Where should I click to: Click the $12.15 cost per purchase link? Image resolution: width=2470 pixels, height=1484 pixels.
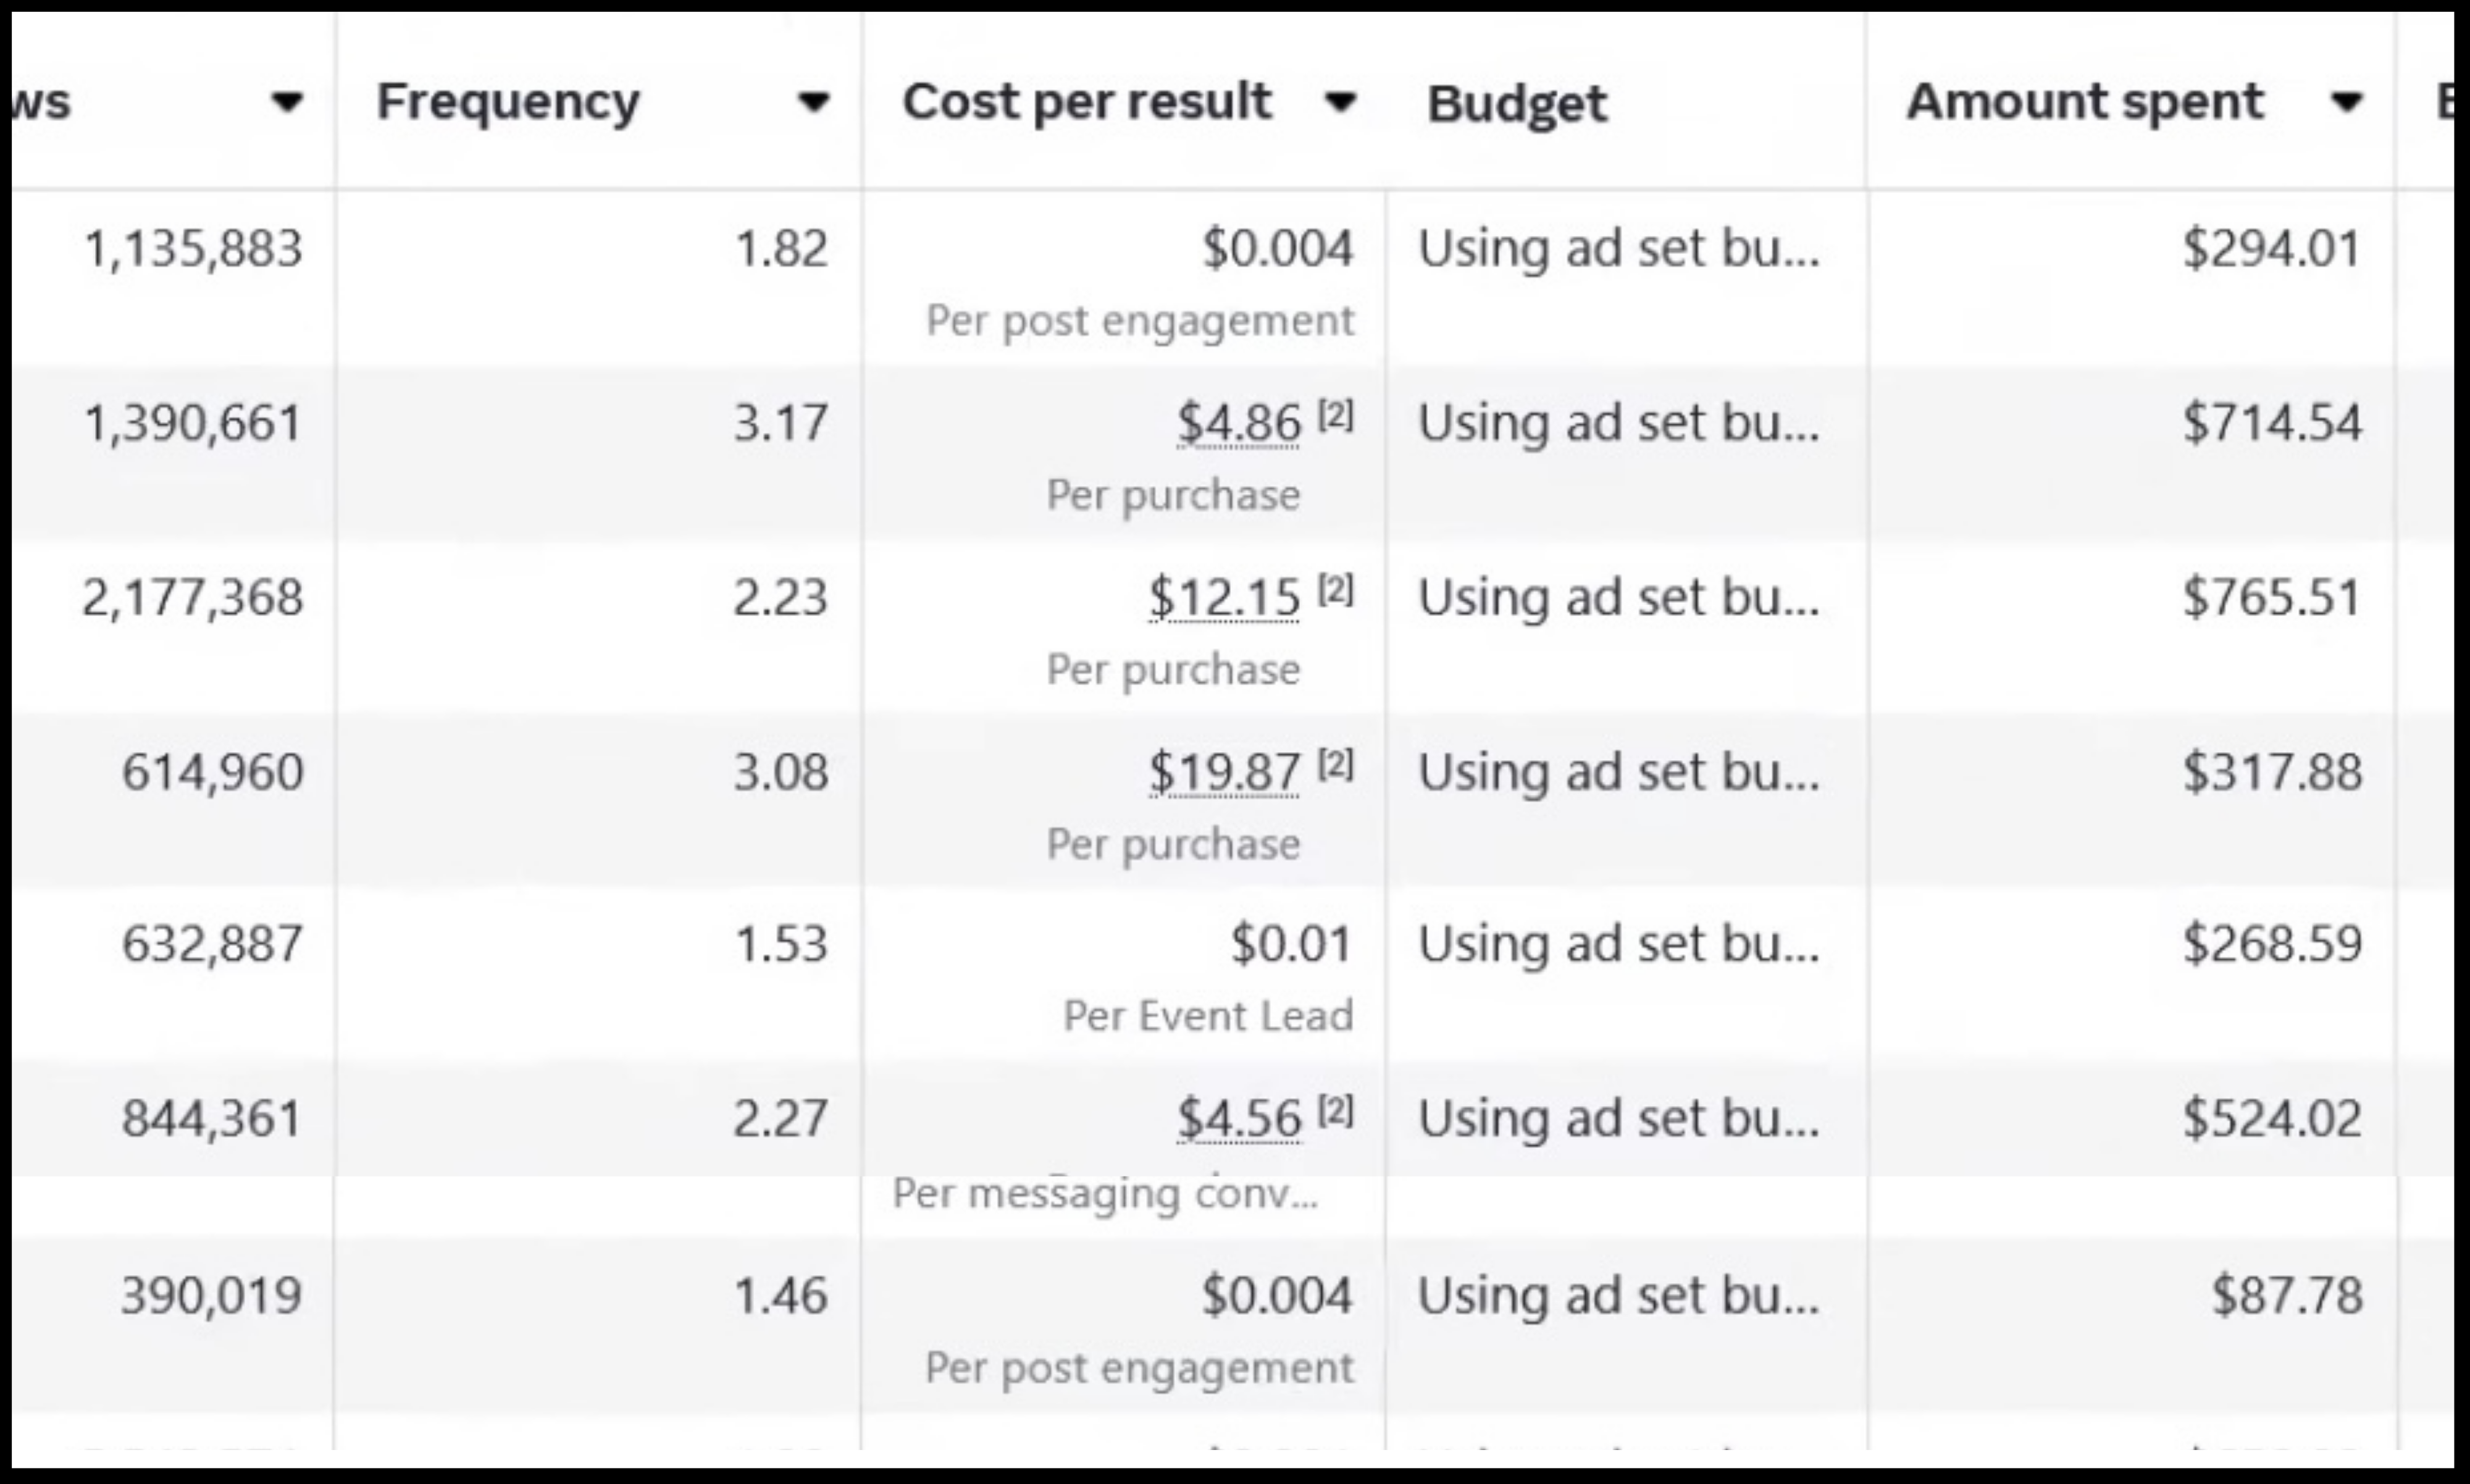[1225, 598]
